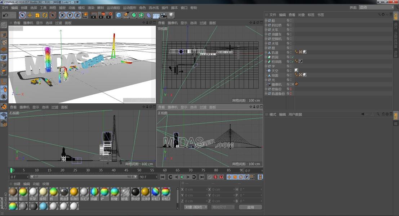Open the render settings clapperboard with gear
Viewport: 399px width, 216px height.
coord(108,15)
